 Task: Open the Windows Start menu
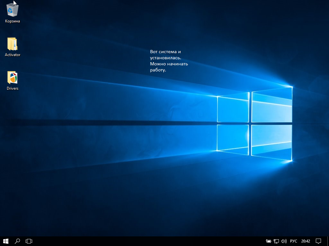(x=6, y=241)
